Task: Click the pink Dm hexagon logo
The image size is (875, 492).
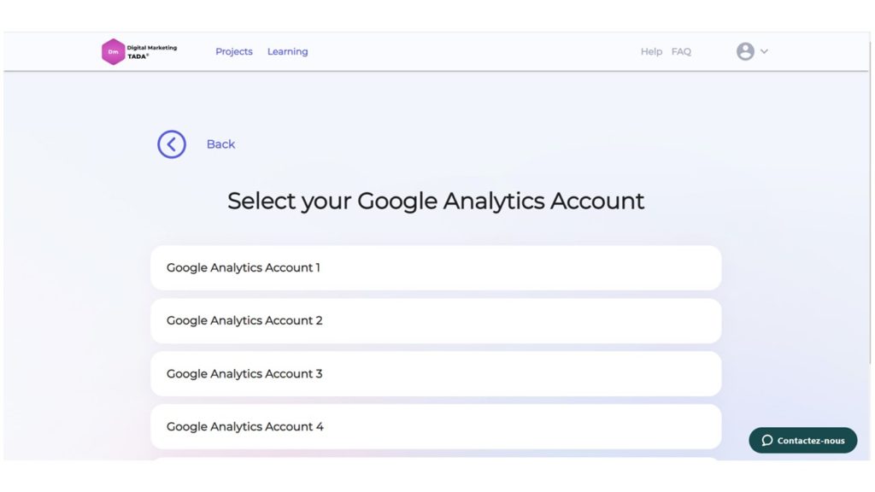Action: coord(114,52)
